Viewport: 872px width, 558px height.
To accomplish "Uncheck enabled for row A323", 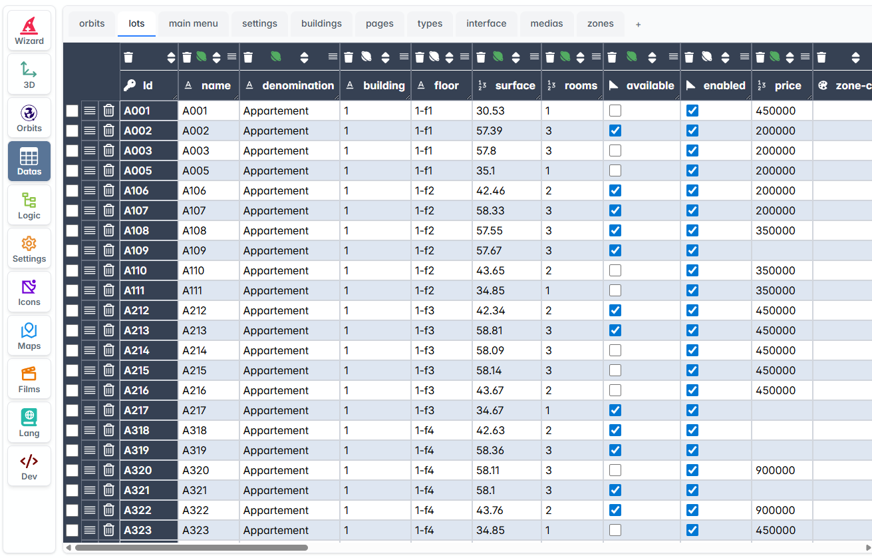I will point(692,530).
